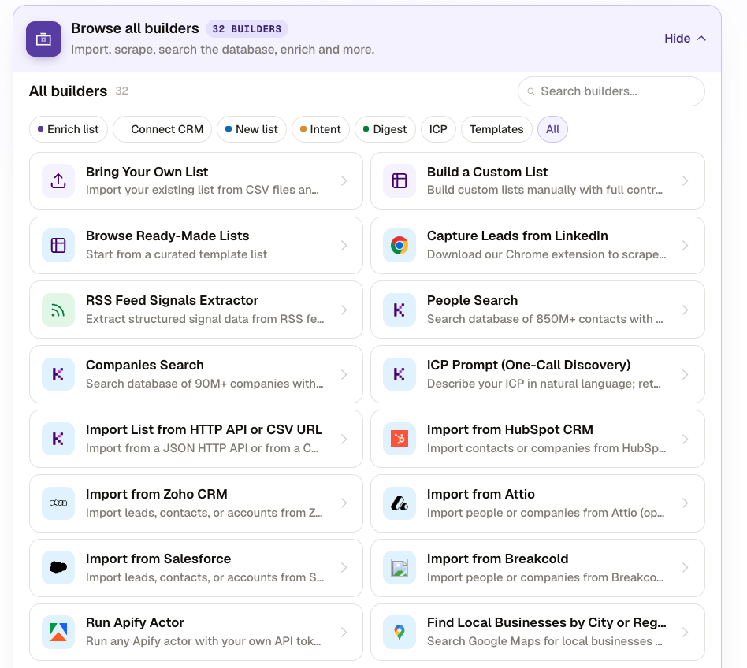The height and width of the screenshot is (668, 747).
Task: Collapse the builders panel with Hide
Action: 685,39
